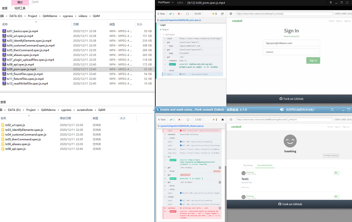The width and height of the screenshot is (352, 222).
Task: Switch to the My Articles tab
Action: (248, 165)
